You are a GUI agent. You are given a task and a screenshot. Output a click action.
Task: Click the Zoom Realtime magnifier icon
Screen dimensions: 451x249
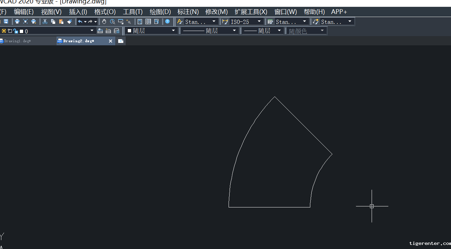(x=112, y=21)
